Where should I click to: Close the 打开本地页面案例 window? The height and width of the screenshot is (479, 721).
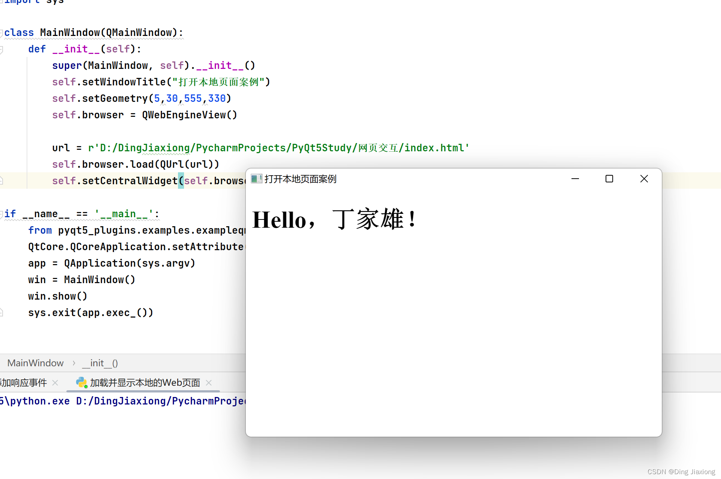point(644,179)
